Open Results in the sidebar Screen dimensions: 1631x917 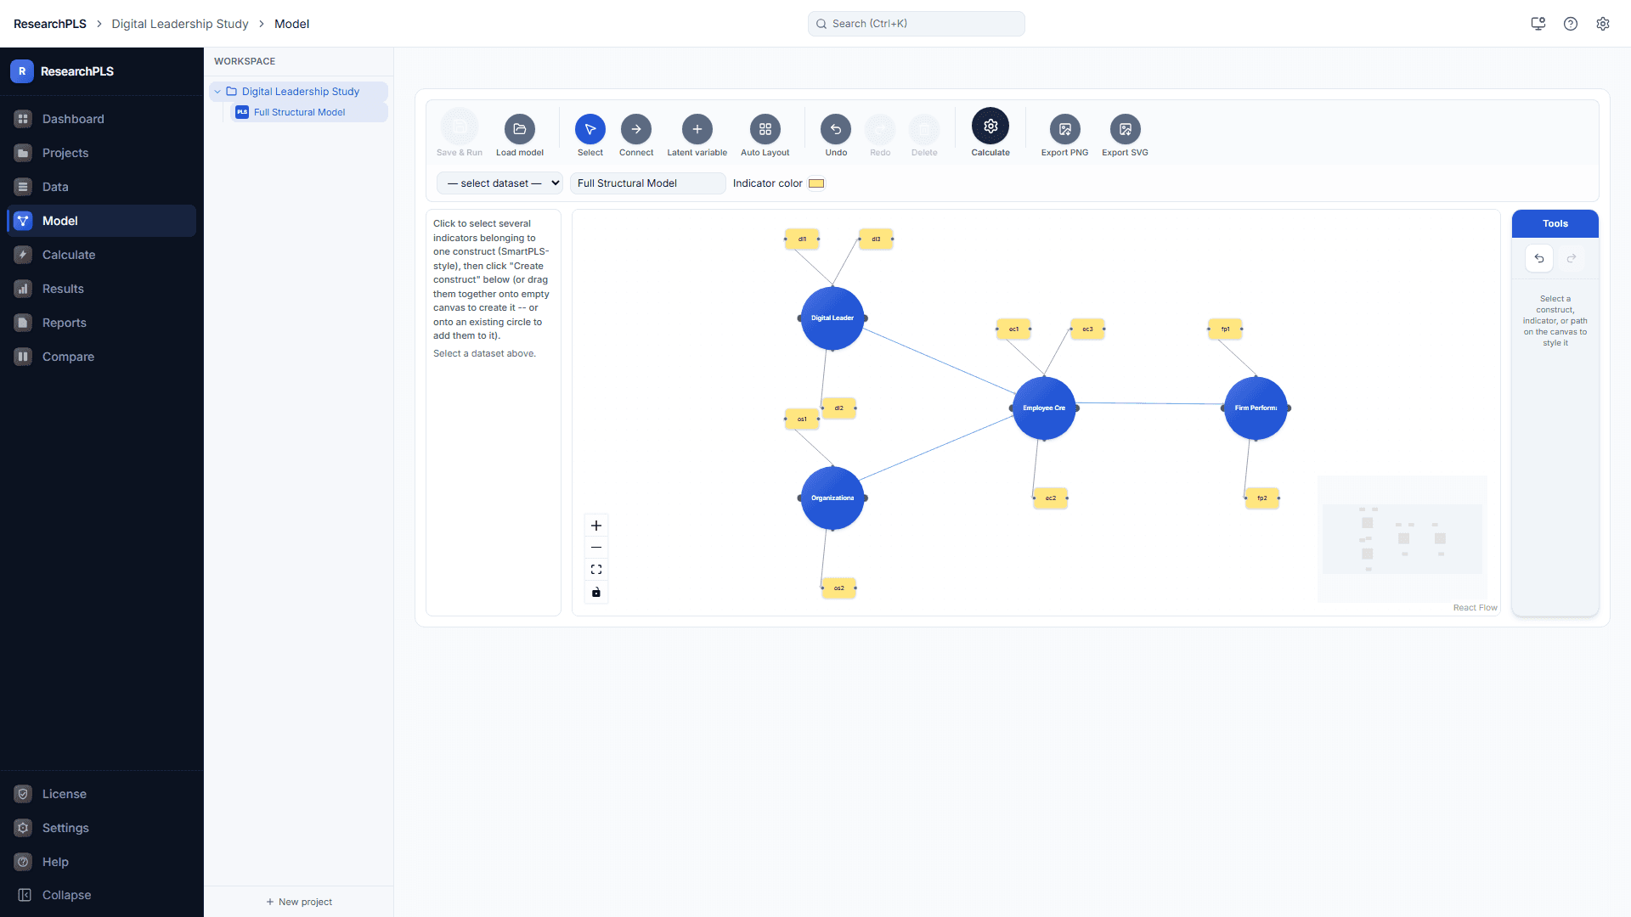[x=101, y=289]
